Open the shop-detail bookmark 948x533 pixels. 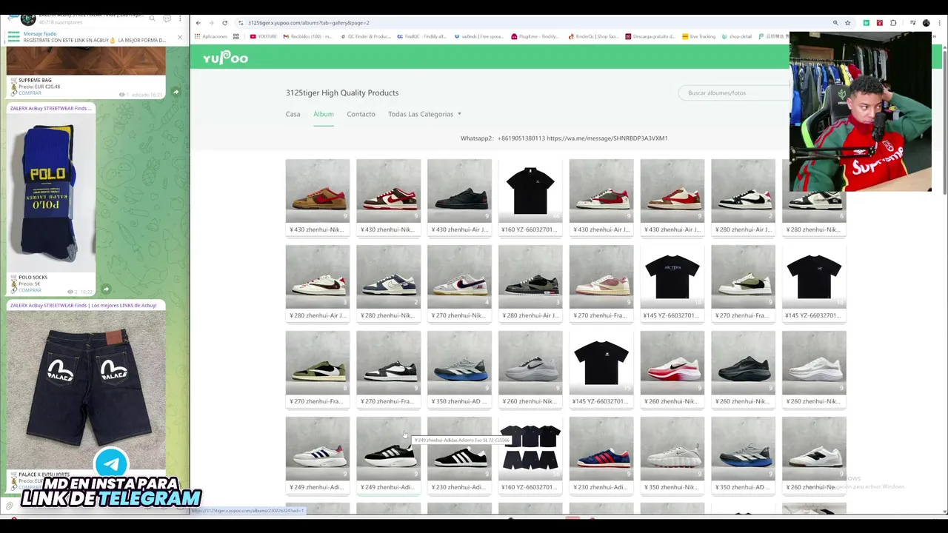pos(736,36)
